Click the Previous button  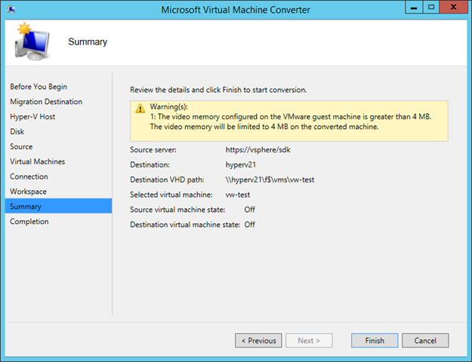tap(258, 340)
